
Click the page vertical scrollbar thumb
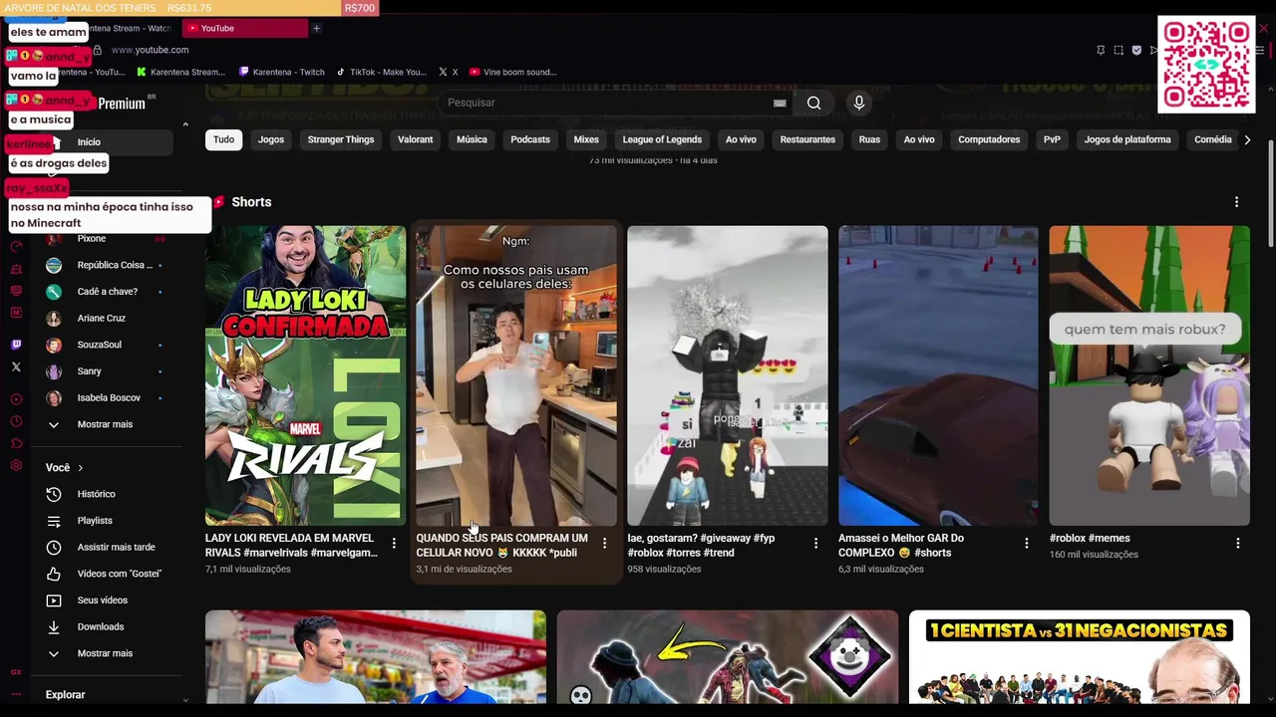pyautogui.click(x=1270, y=194)
